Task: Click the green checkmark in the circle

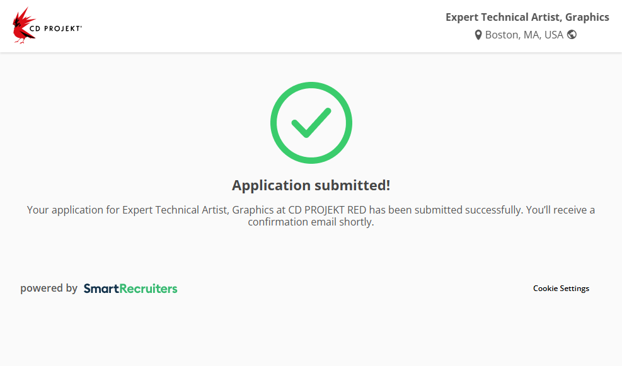Action: [x=311, y=123]
